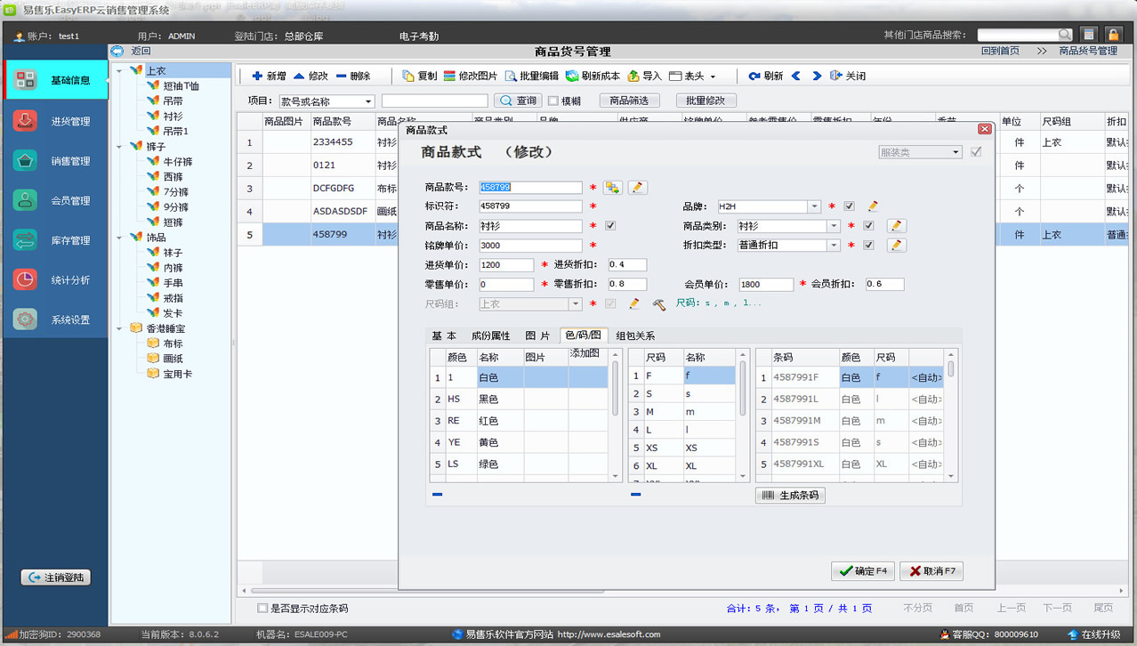The image size is (1137, 646).
Task: Toggle the 是否显示对应条码 checkbox
Action: (262, 609)
